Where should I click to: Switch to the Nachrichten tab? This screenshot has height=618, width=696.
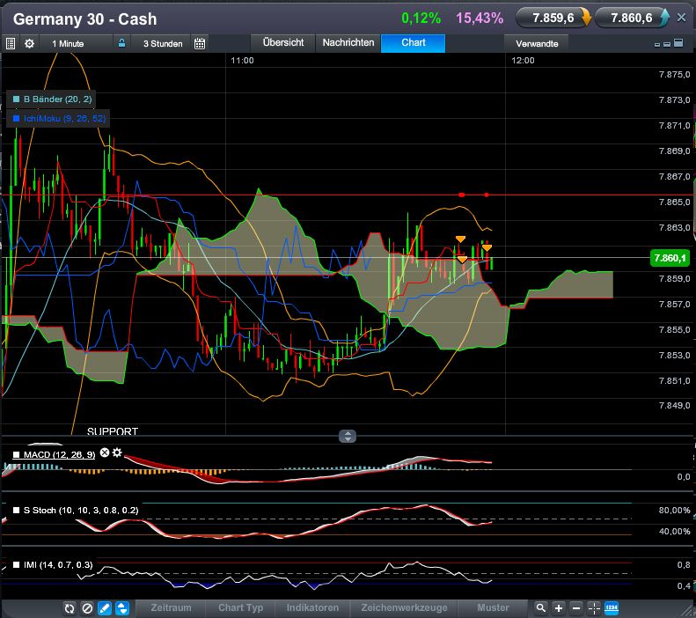(x=348, y=42)
